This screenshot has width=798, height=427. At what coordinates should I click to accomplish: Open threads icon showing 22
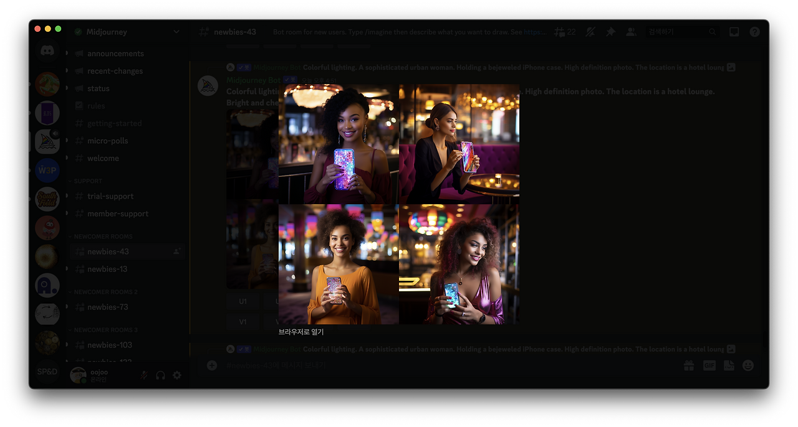(x=565, y=32)
